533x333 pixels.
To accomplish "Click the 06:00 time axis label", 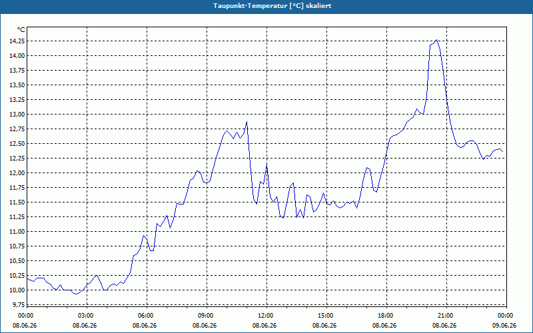I will [147, 316].
